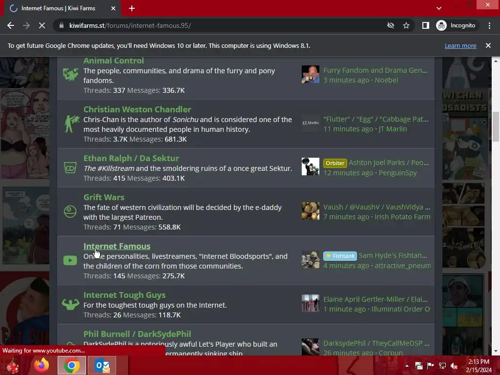Click Noebel's avatar thumbnail
Screen dimensions: 500x375
(x=310, y=74)
